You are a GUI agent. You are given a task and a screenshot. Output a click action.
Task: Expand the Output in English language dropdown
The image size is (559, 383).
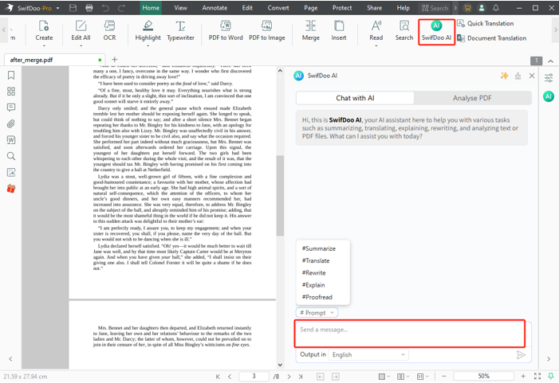pyautogui.click(x=369, y=355)
